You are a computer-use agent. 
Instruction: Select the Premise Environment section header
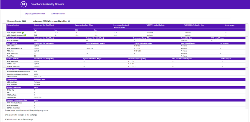pyautogui.click(x=14, y=87)
